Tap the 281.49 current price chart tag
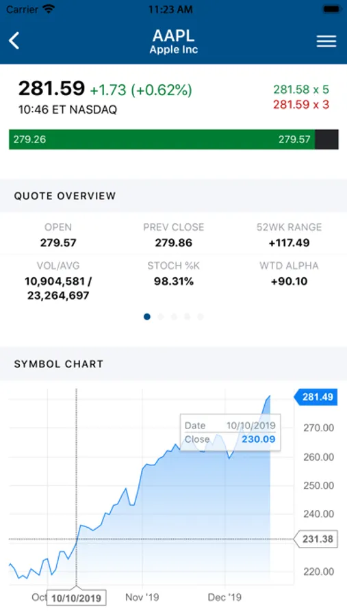Image resolution: width=347 pixels, height=616 pixels. [x=316, y=397]
